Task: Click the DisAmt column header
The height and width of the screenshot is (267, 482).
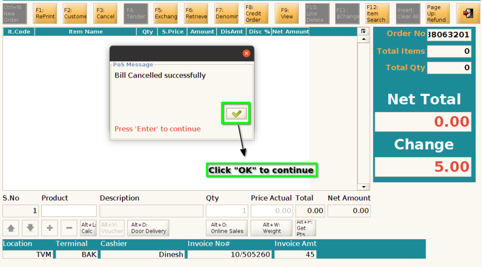Action: (232, 31)
